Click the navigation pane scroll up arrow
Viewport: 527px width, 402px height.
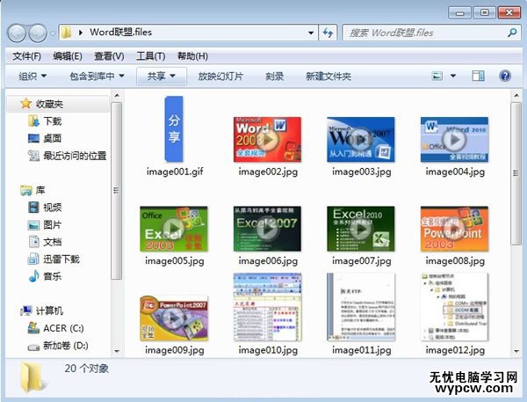pos(117,96)
